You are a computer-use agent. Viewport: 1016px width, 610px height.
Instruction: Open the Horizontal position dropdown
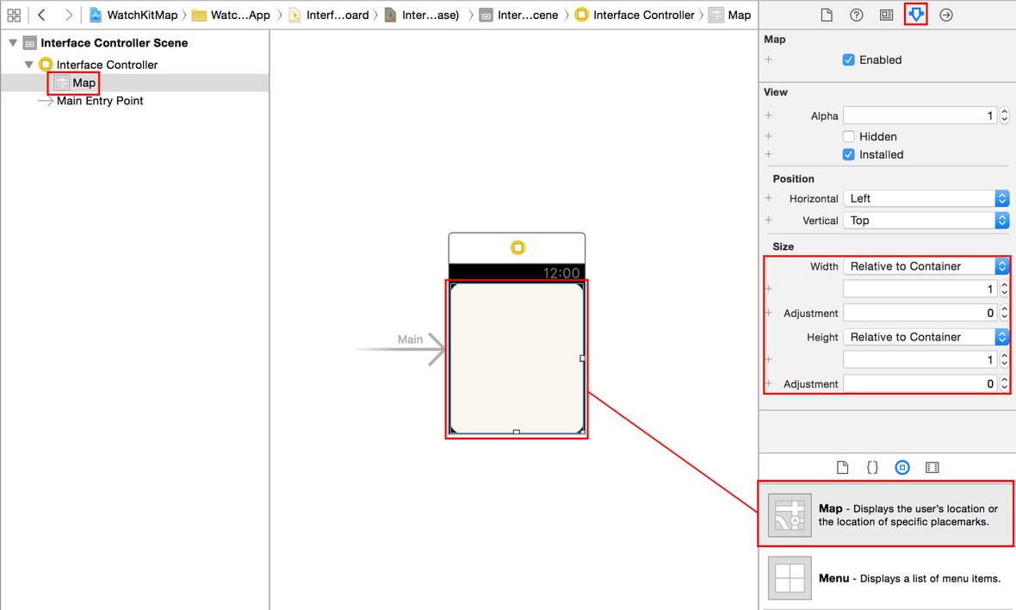point(926,198)
